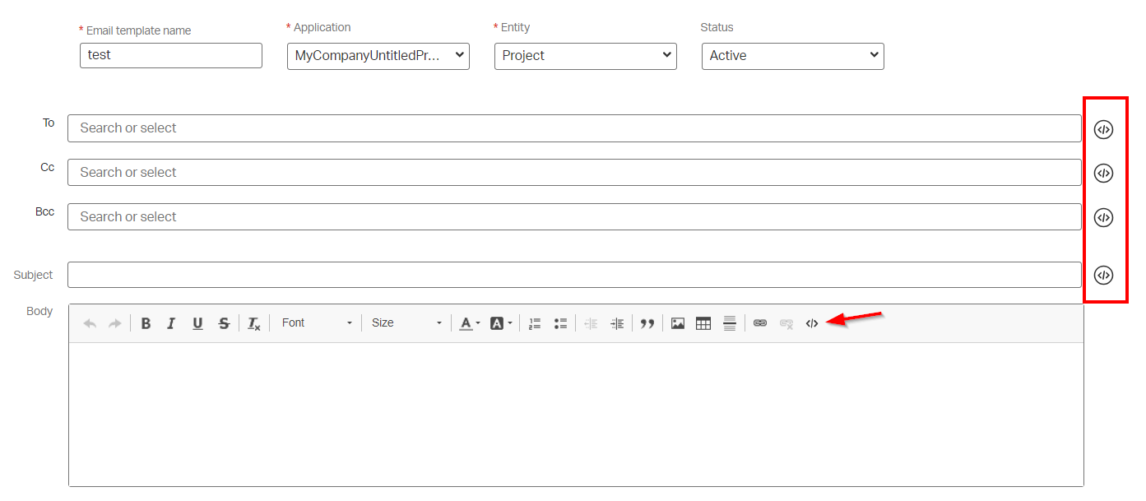
Task: Open the Status dropdown
Action: click(x=793, y=56)
